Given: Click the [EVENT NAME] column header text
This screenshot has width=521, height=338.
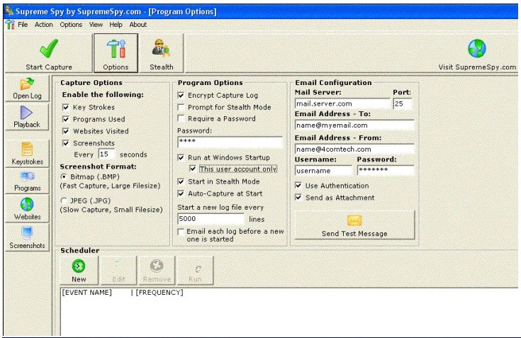Looking at the screenshot, I should pyautogui.click(x=86, y=293).
